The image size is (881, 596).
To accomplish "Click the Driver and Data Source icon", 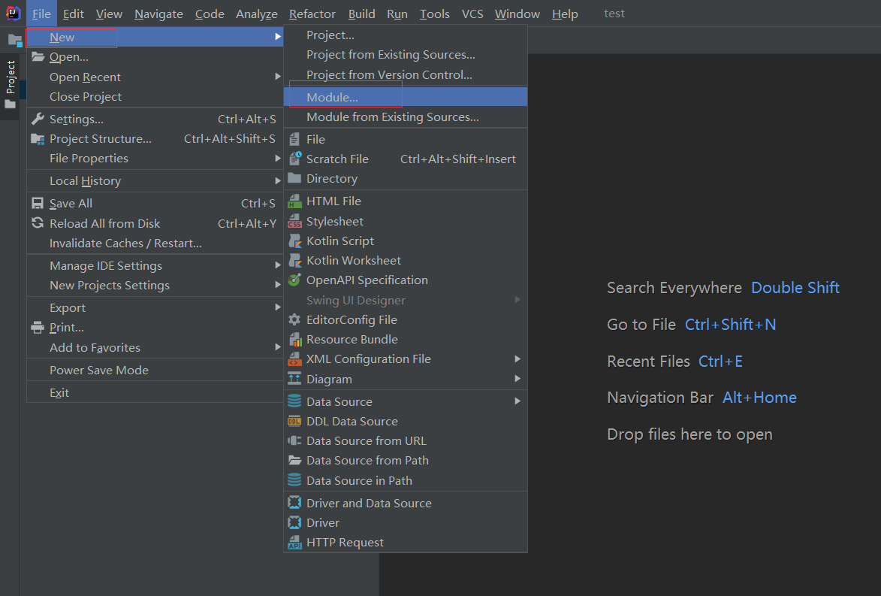I will [x=294, y=504].
